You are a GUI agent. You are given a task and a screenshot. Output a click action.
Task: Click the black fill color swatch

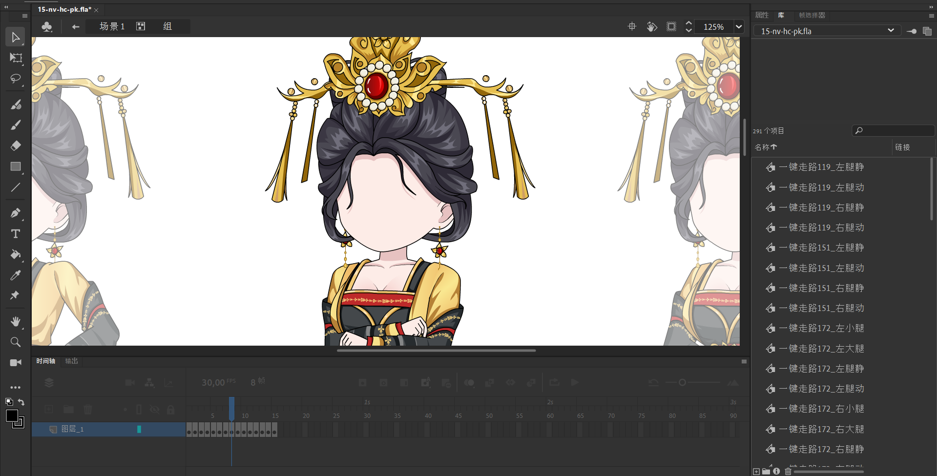pyautogui.click(x=12, y=416)
